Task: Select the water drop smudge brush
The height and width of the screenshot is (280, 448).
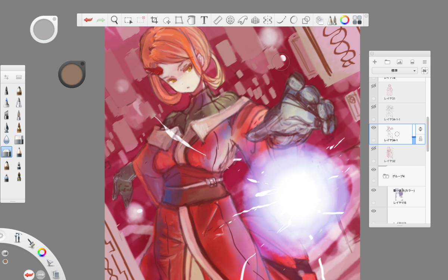Action: click(6, 140)
